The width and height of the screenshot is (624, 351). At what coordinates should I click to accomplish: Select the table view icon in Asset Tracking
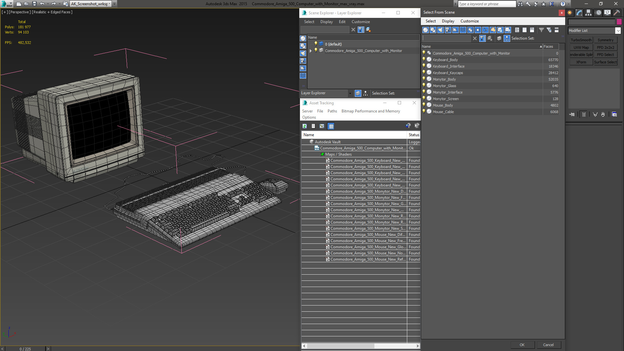331,126
